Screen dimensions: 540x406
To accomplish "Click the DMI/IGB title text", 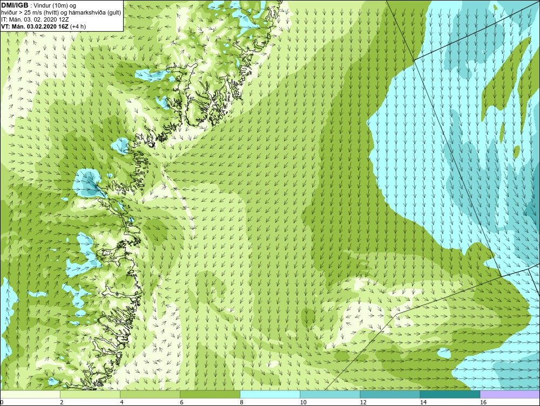I will click(x=15, y=5).
